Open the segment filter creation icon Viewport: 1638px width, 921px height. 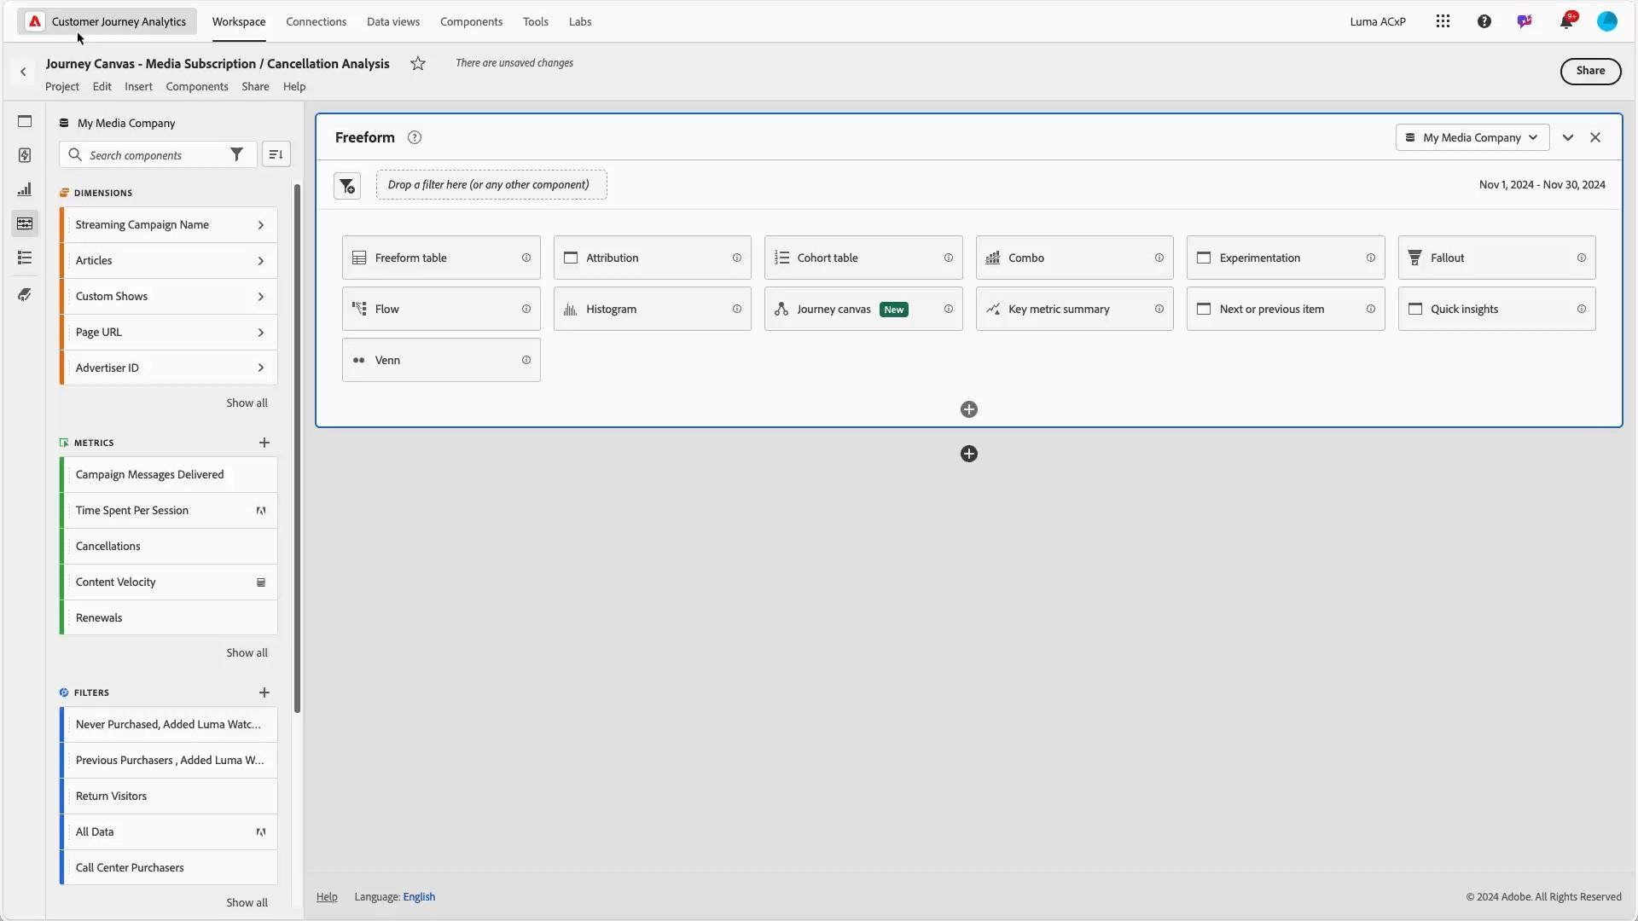[x=347, y=186]
